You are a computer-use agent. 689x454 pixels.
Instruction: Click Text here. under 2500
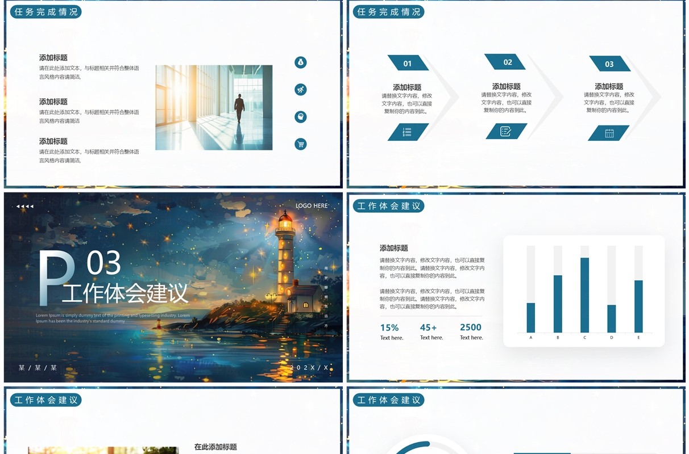pos(471,338)
